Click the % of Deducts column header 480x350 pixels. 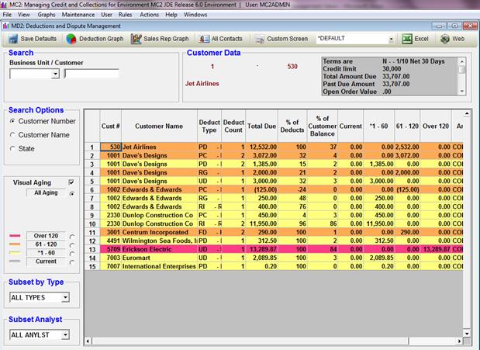(x=292, y=126)
